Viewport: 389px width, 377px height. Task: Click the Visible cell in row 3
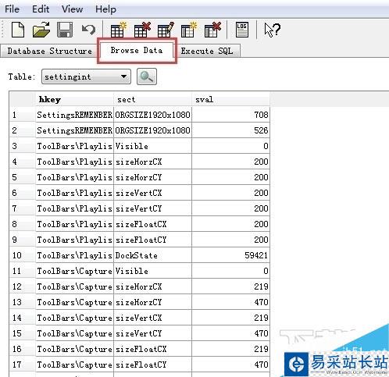coord(152,146)
